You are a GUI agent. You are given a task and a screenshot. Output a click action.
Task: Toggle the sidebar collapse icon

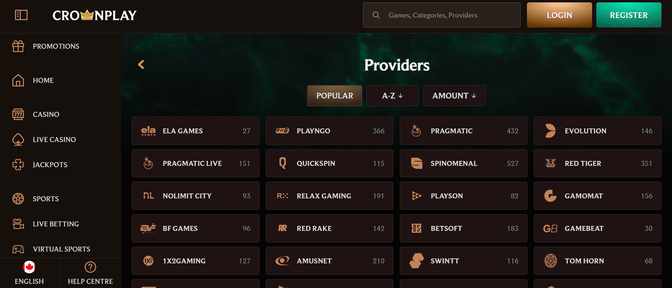point(21,15)
